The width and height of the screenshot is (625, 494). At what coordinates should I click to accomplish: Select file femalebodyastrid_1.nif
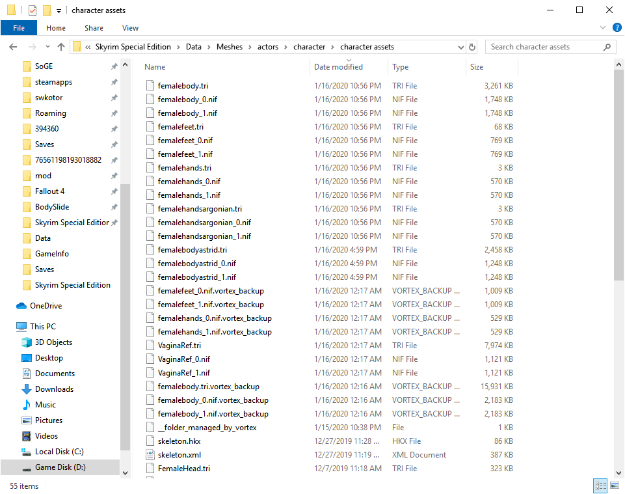click(x=196, y=277)
